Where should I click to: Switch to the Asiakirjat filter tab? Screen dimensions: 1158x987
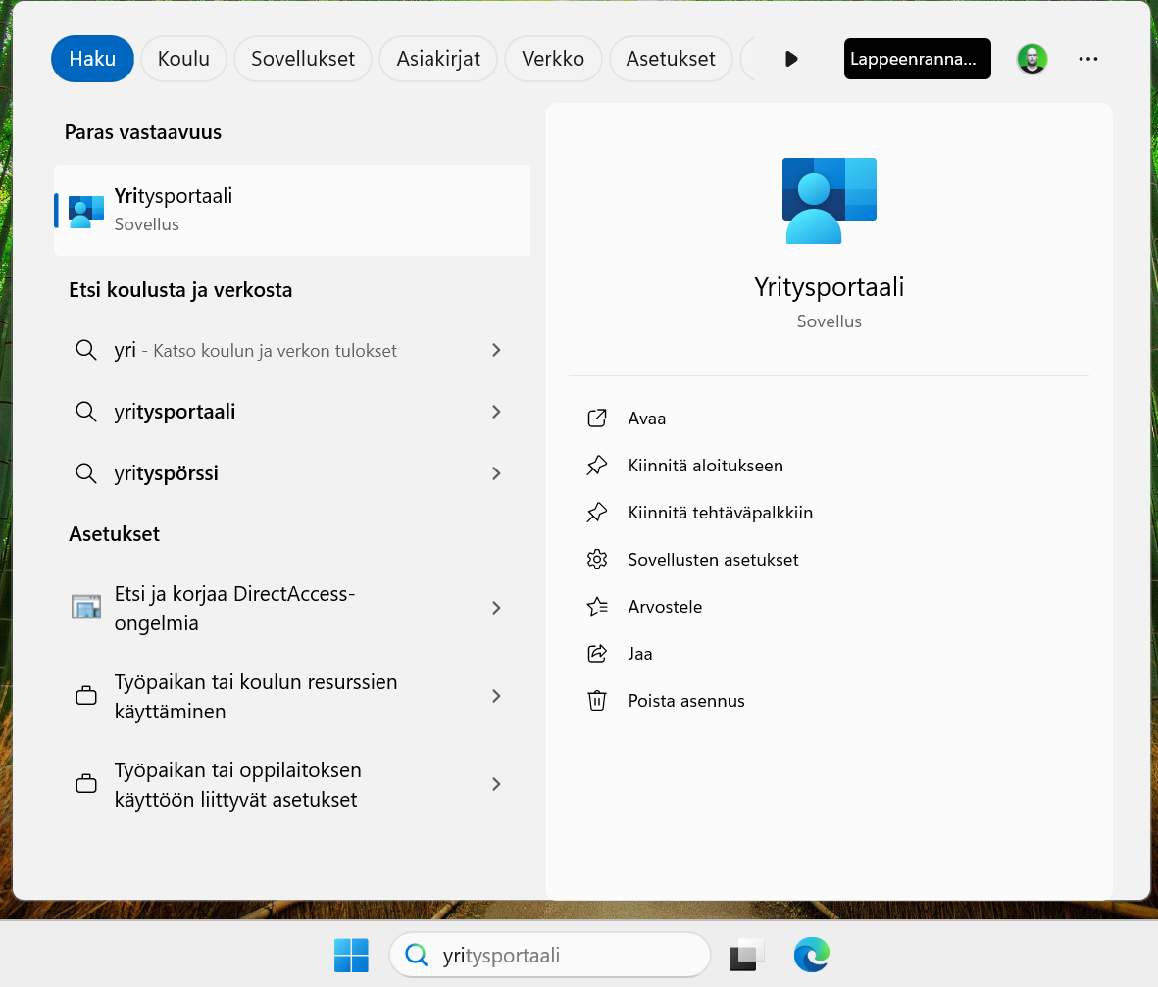tap(438, 59)
